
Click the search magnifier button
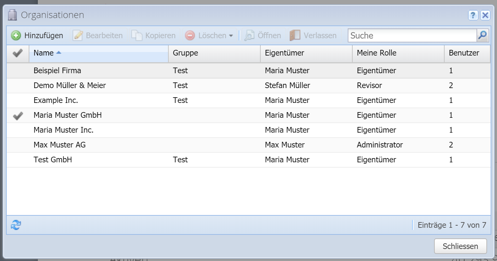click(x=482, y=35)
